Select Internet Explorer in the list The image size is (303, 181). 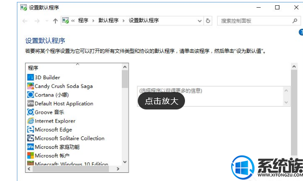point(55,121)
